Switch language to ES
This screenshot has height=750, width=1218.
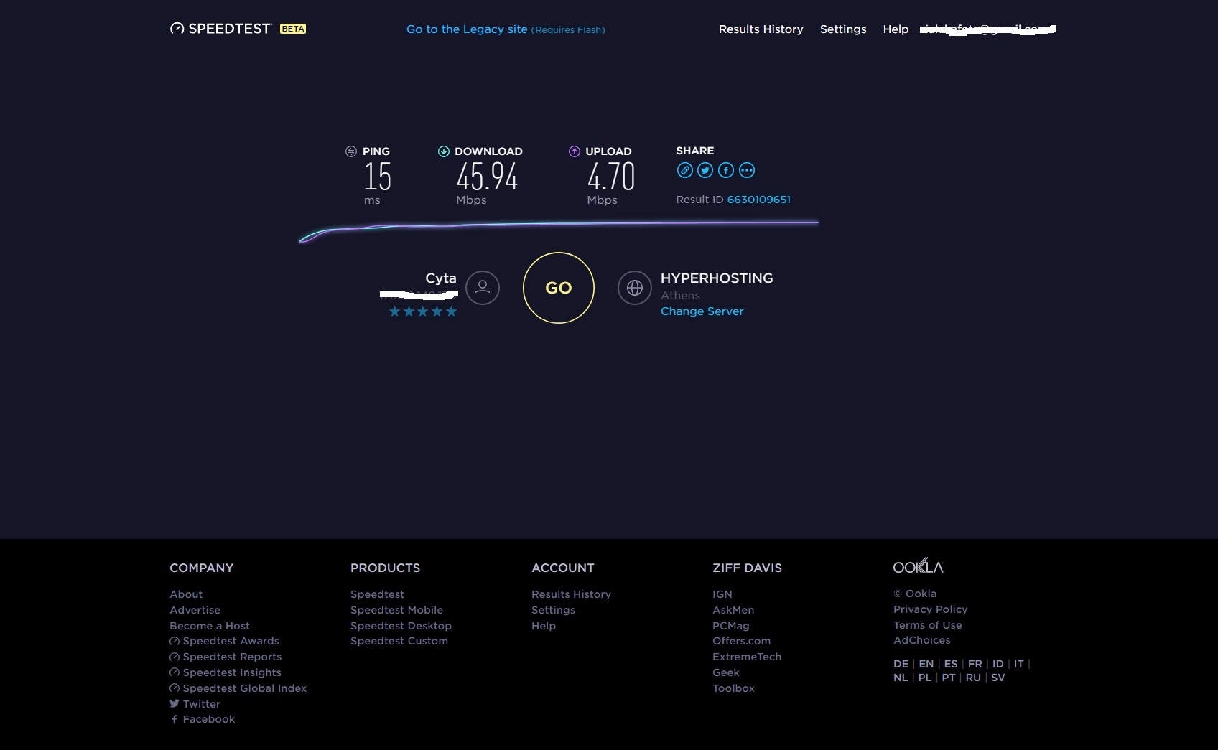click(x=951, y=664)
